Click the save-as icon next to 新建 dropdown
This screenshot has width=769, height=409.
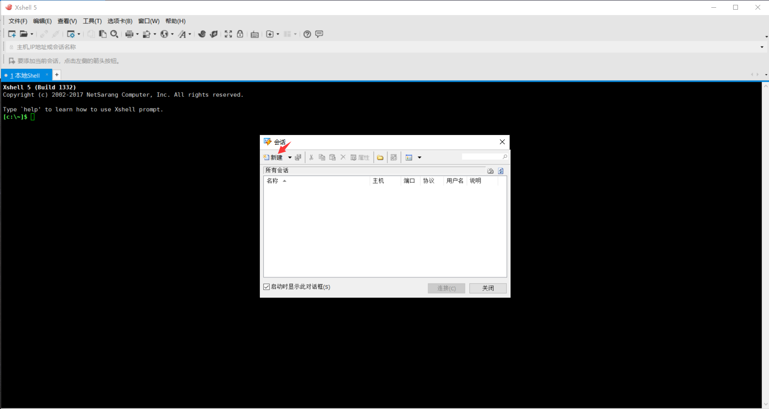298,157
